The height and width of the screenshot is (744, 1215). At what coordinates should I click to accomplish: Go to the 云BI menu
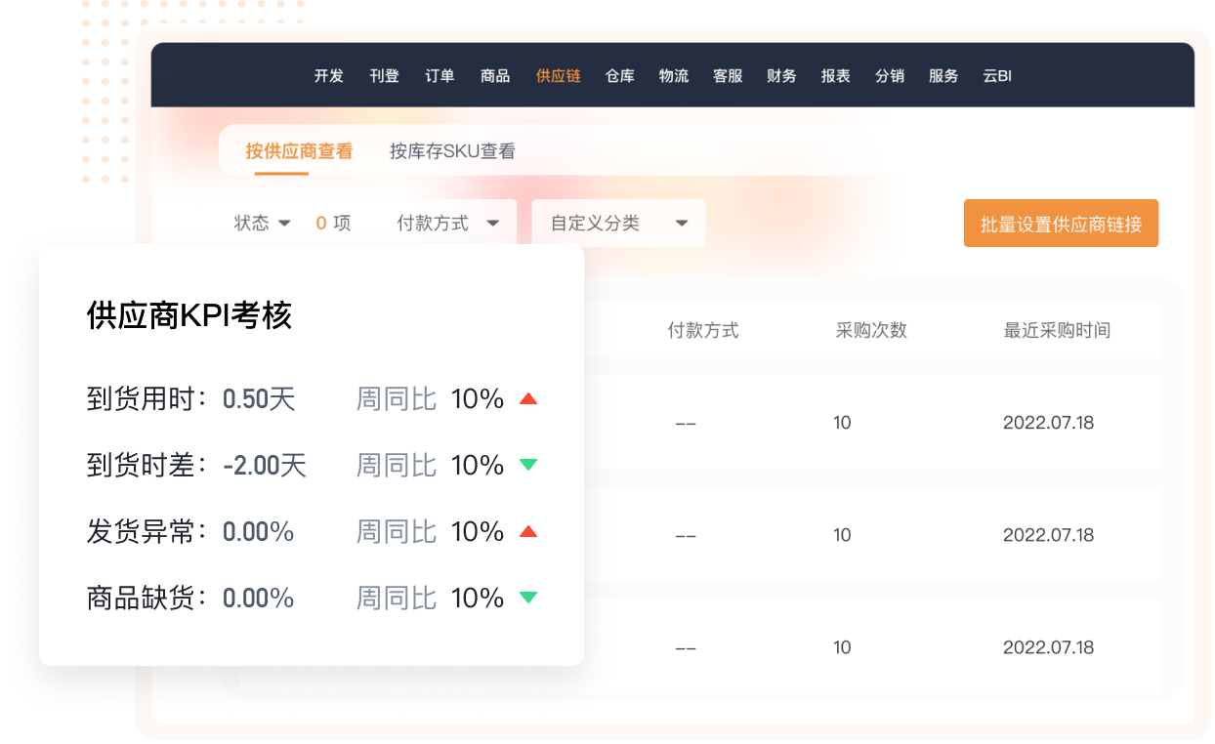997,76
